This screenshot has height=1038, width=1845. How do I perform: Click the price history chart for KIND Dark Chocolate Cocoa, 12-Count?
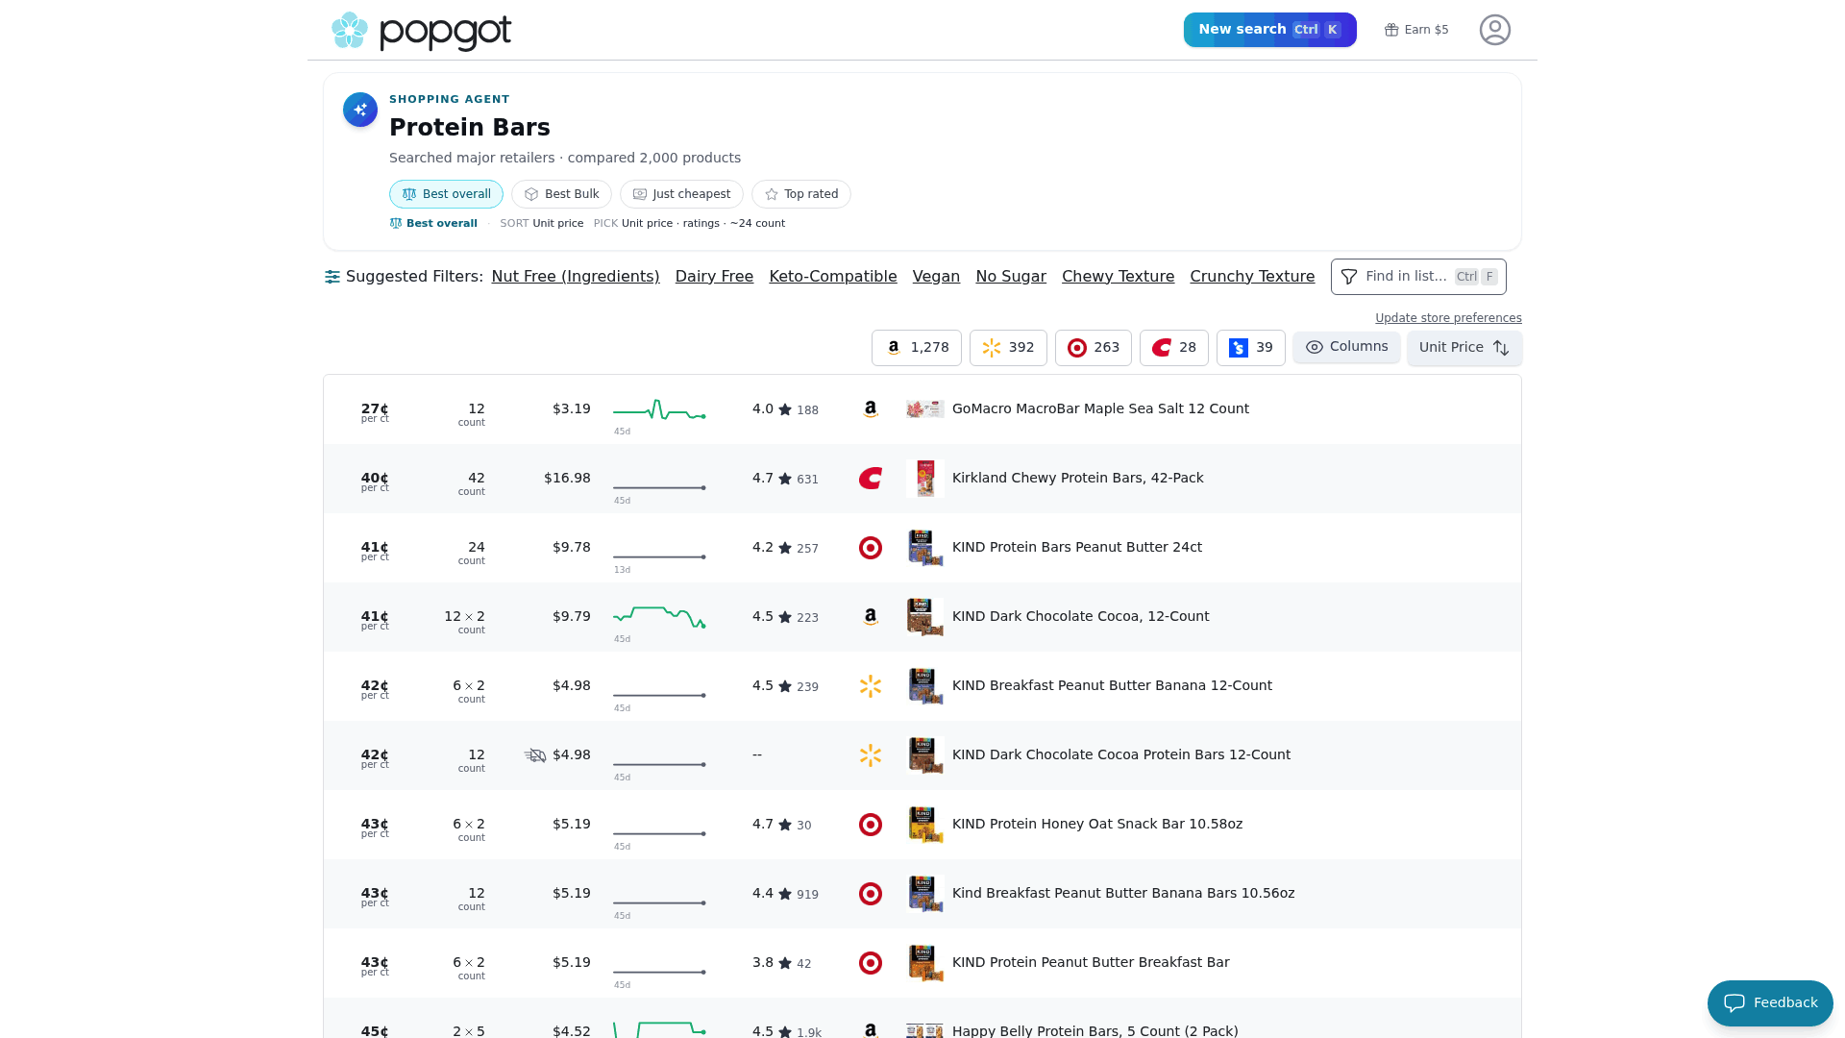point(659,617)
